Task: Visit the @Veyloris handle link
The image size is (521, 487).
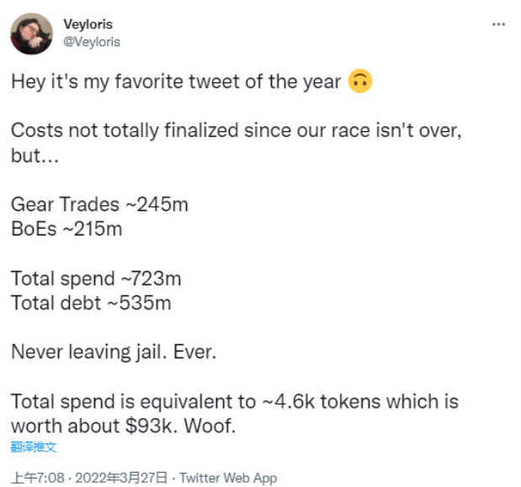Action: tap(92, 42)
